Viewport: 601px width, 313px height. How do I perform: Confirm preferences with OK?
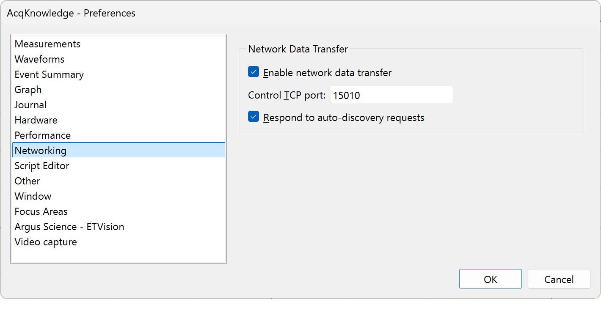490,279
